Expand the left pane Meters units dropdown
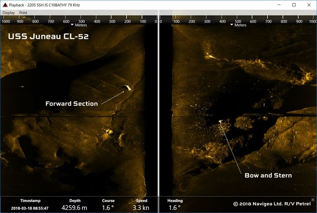 tap(72, 25)
